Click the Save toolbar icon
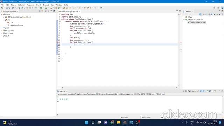Image resolution: width=224 pixels, height=126 pixels. click(7, 8)
